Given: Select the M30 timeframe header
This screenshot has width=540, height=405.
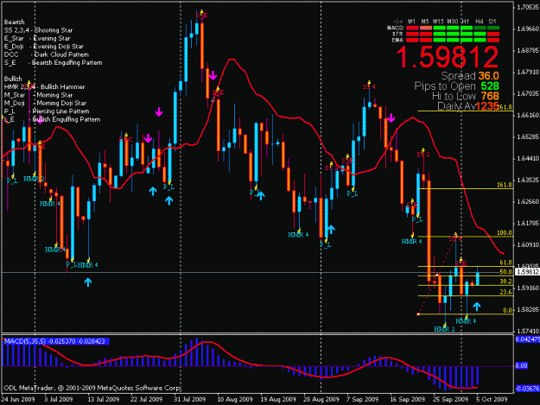Looking at the screenshot, I should pos(453,22).
